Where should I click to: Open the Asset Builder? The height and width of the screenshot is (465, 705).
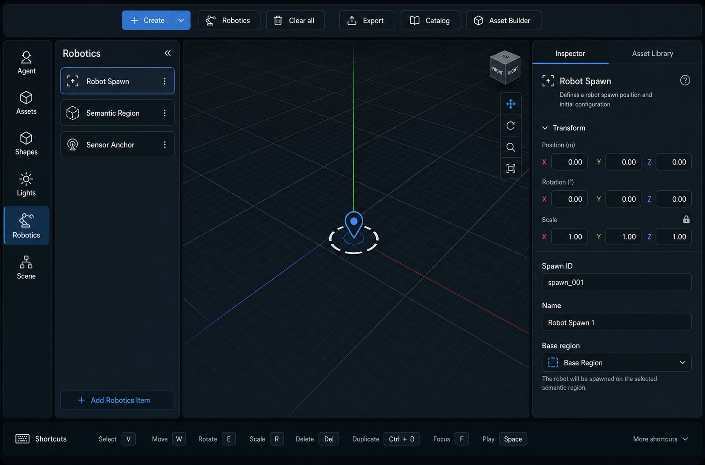504,20
